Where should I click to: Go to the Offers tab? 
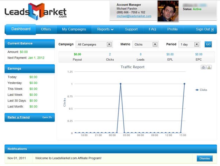click(46, 29)
